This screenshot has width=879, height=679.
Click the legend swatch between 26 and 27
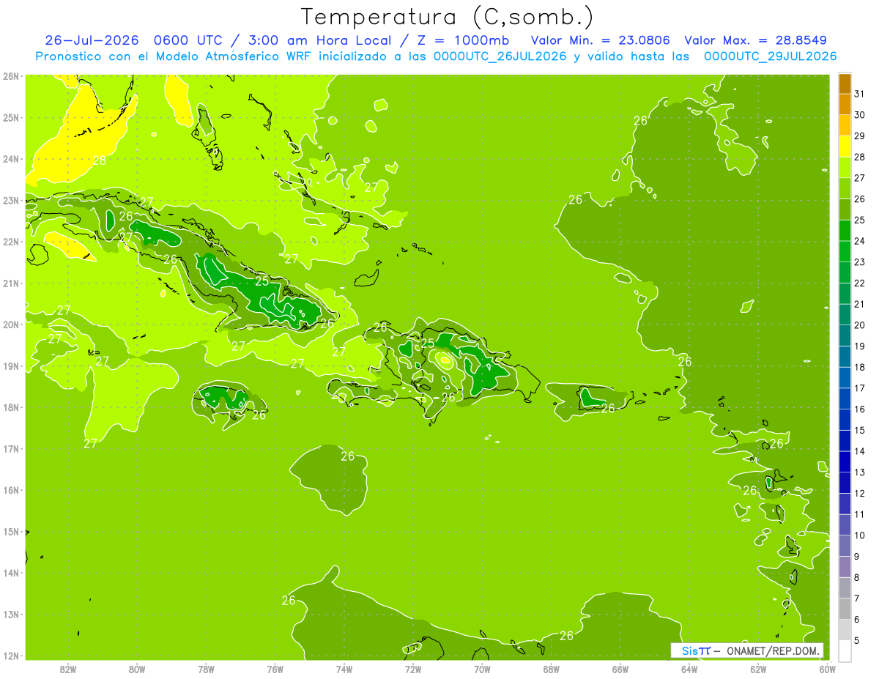[845, 188]
